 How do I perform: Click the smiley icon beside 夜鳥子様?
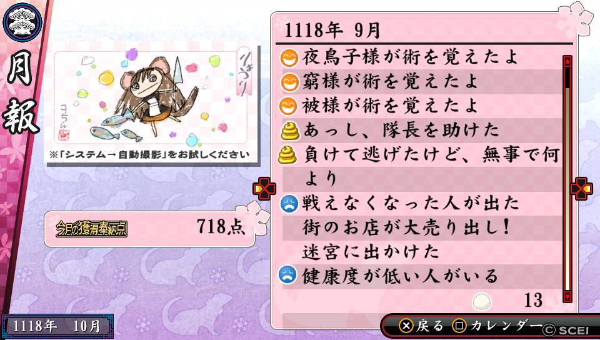tap(289, 59)
